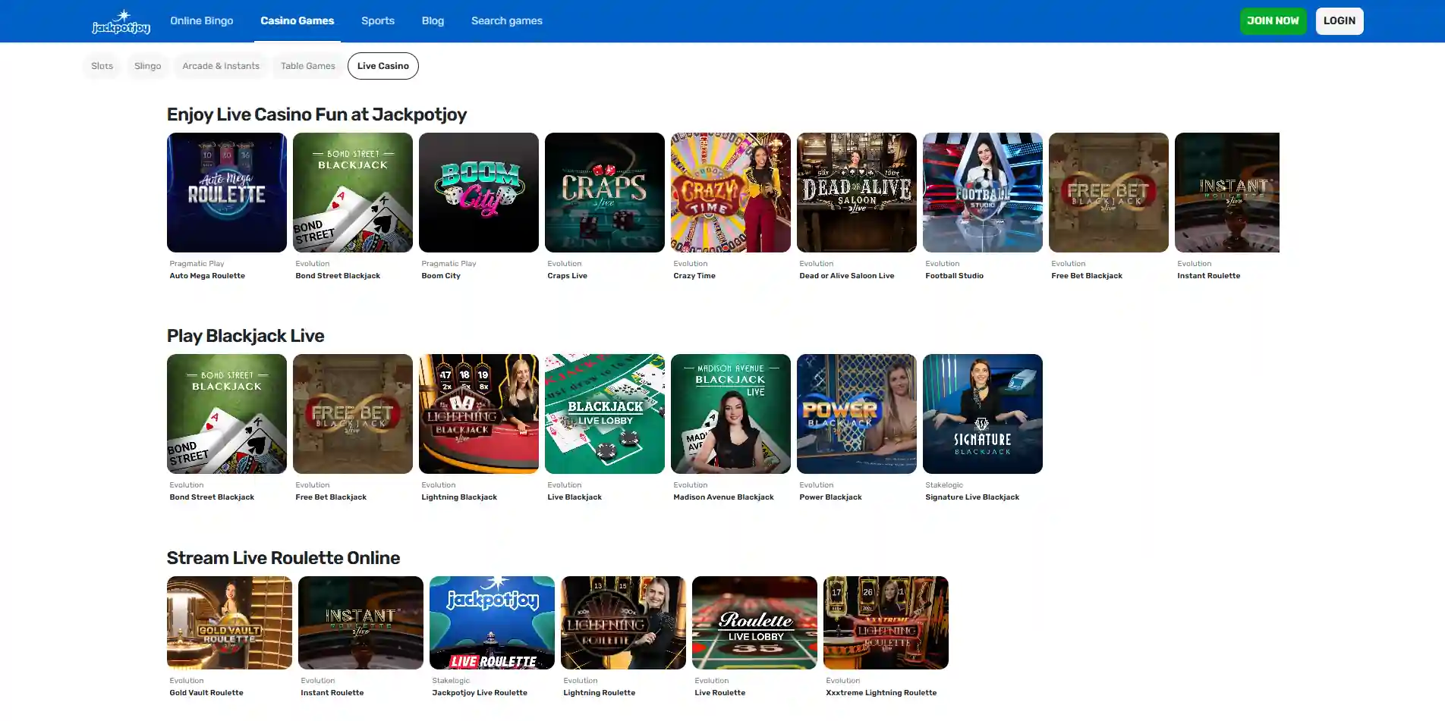Screen dimensions: 1445x721
Task: Open the Signature Live Blackjack thumbnail
Action: (x=983, y=414)
